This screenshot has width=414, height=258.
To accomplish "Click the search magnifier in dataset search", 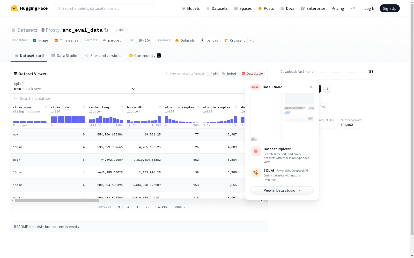I will pos(16,98).
